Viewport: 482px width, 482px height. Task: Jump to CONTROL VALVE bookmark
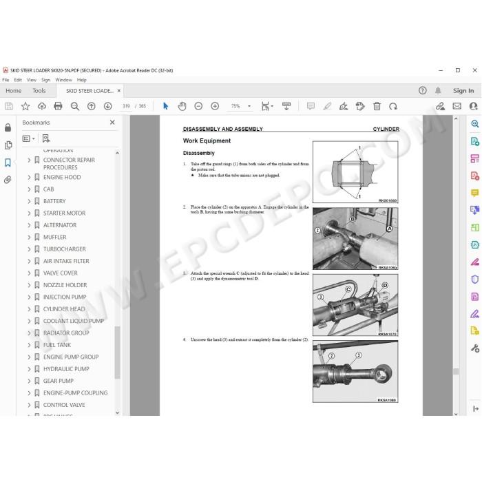pyautogui.click(x=64, y=405)
